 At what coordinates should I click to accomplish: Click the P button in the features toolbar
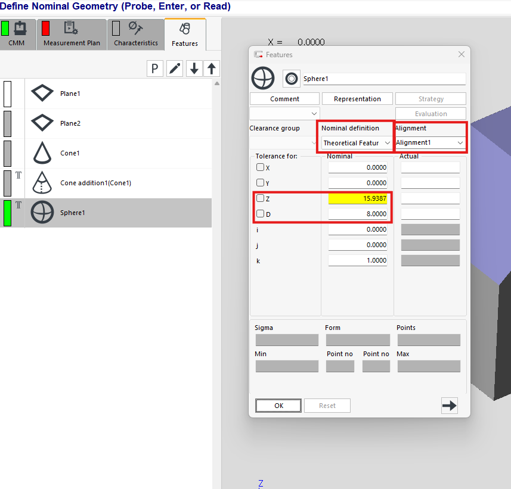tap(155, 68)
